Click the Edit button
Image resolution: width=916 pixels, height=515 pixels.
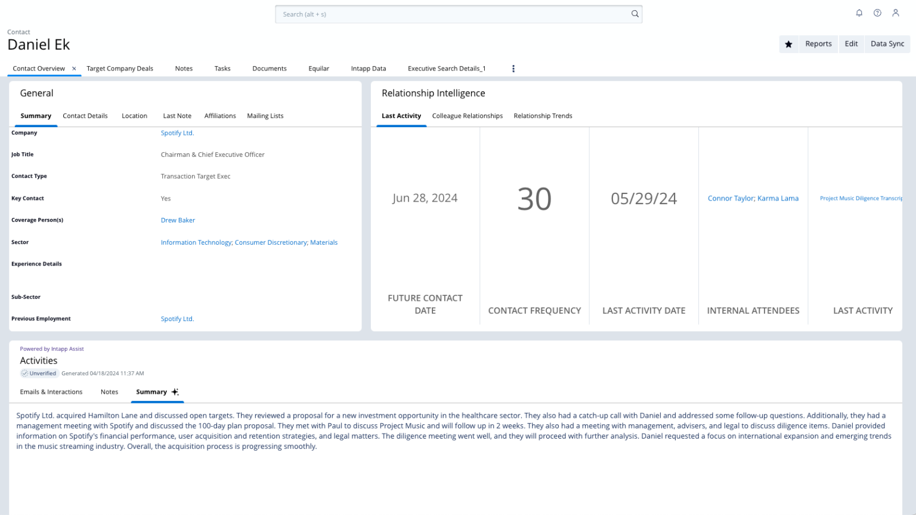[x=851, y=44]
